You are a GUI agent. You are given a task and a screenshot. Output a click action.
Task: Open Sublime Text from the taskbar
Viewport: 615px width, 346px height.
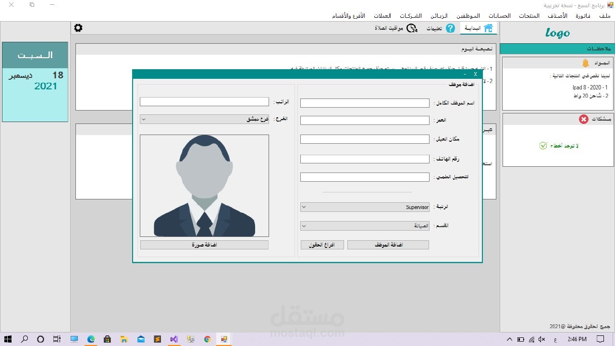click(157, 339)
